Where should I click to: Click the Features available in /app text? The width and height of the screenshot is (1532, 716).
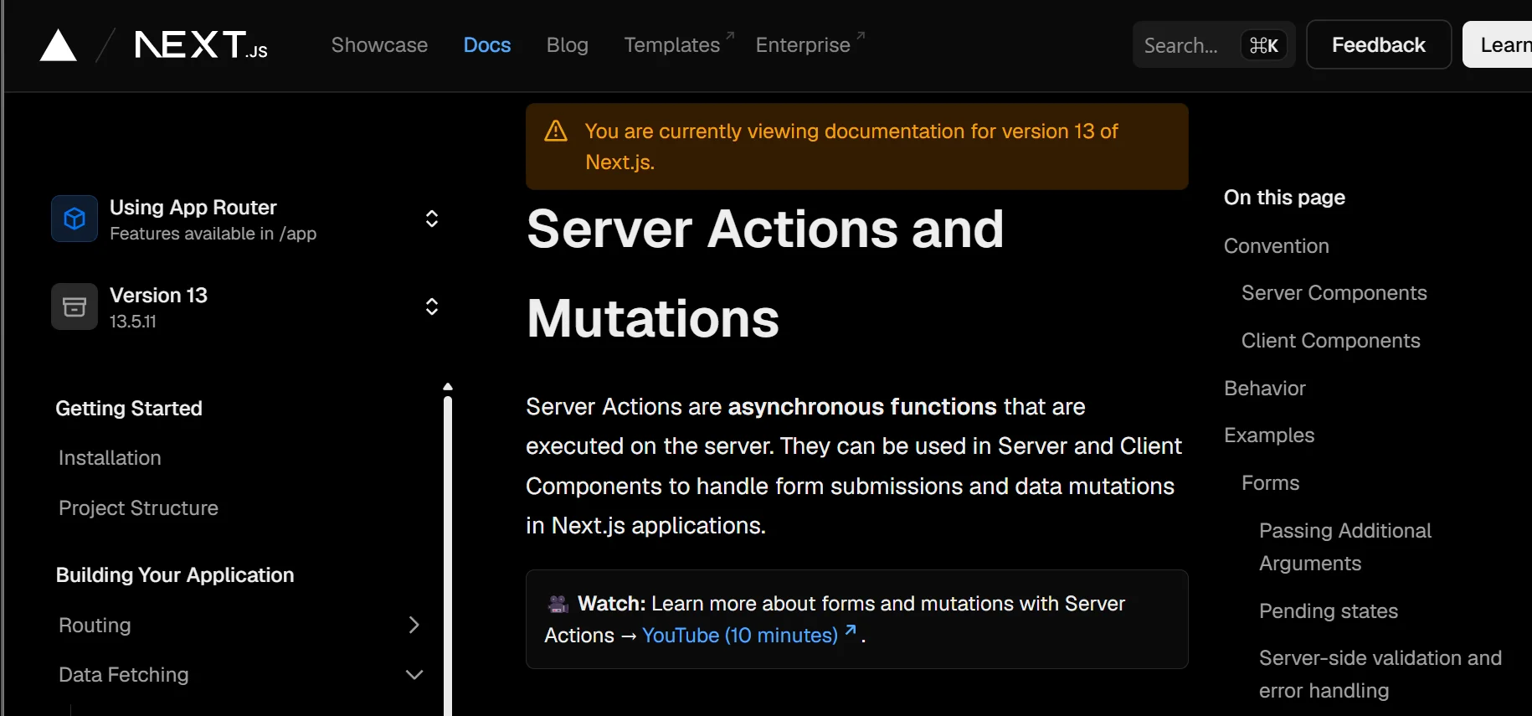coord(213,234)
